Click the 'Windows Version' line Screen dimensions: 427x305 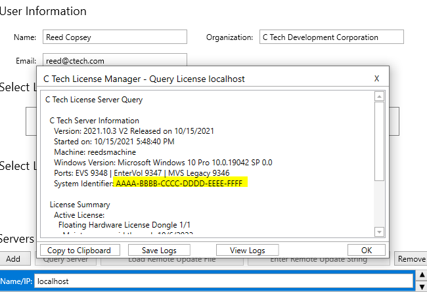click(163, 163)
